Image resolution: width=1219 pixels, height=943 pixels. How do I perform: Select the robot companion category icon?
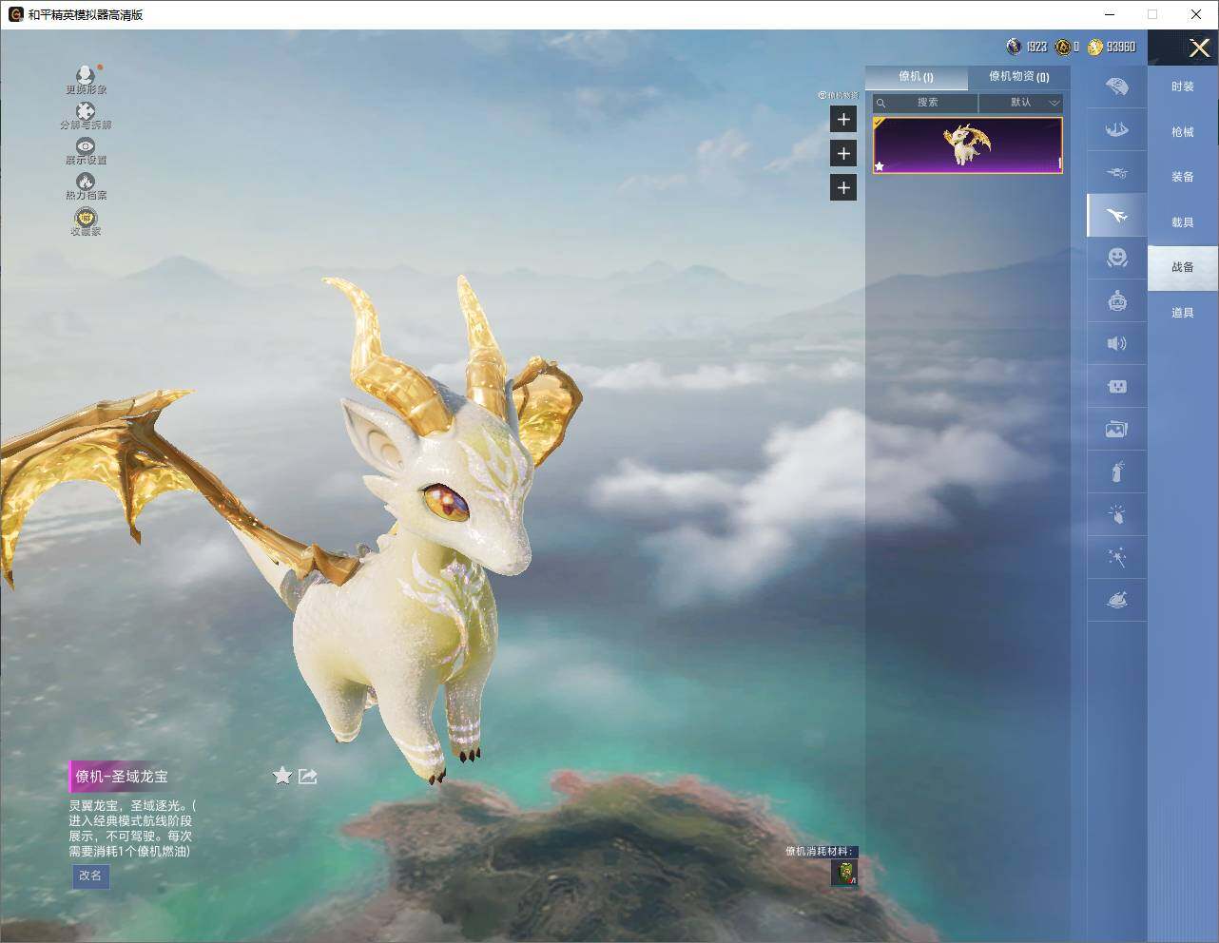[x=1117, y=300]
